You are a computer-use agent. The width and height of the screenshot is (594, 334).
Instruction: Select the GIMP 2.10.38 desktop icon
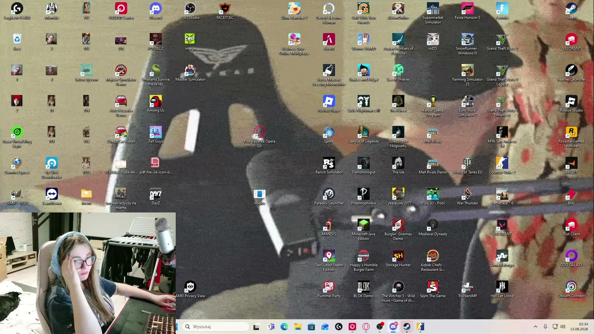point(17,197)
